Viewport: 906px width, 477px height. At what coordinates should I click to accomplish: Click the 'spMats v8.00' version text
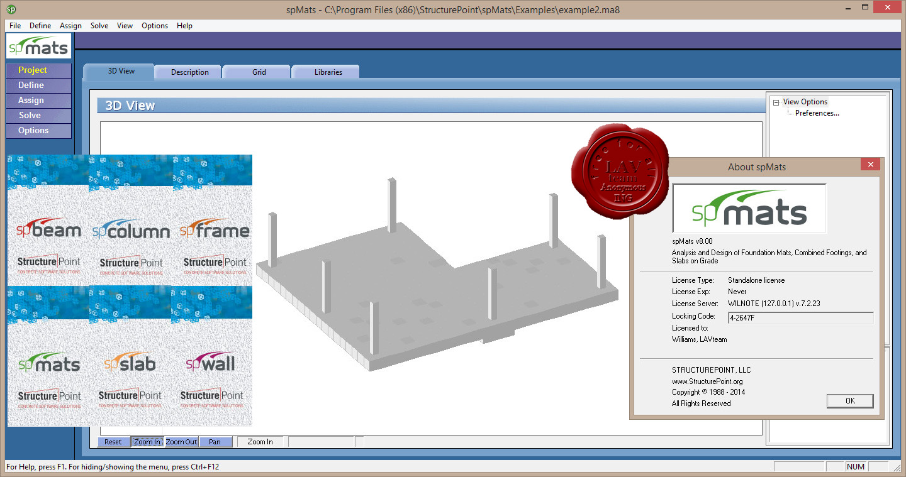(692, 241)
